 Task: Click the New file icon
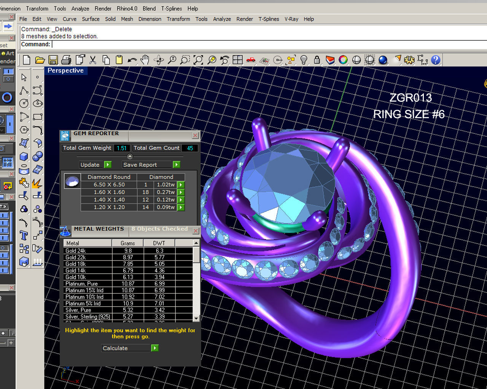pyautogui.click(x=26, y=60)
